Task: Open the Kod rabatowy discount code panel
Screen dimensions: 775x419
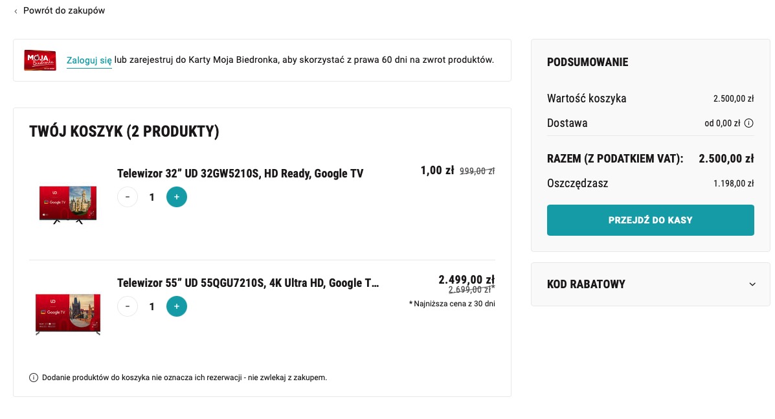Action: pyautogui.click(x=651, y=284)
